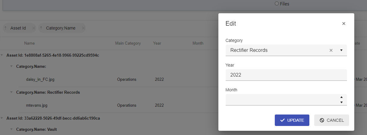
Task: Collapse the Asset Id 1e8808af group
Action: pyautogui.click(x=2, y=55)
